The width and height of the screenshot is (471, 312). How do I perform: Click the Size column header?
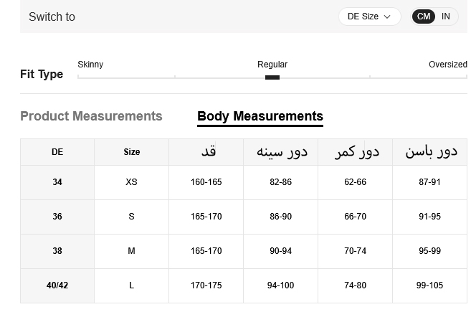point(131,152)
